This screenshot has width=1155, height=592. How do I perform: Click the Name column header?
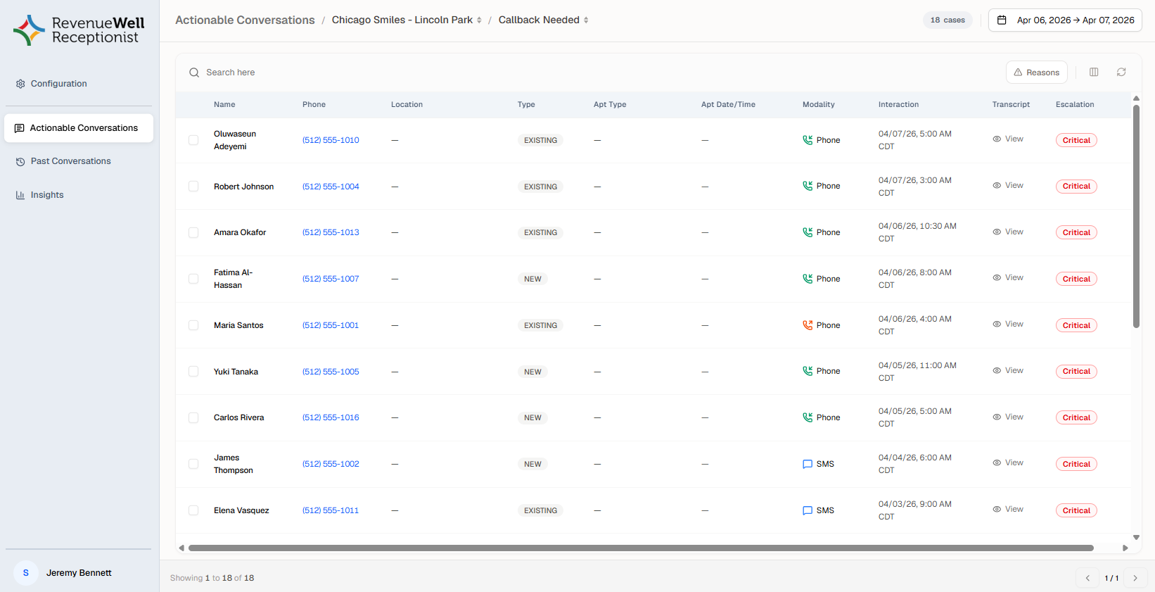pos(224,104)
